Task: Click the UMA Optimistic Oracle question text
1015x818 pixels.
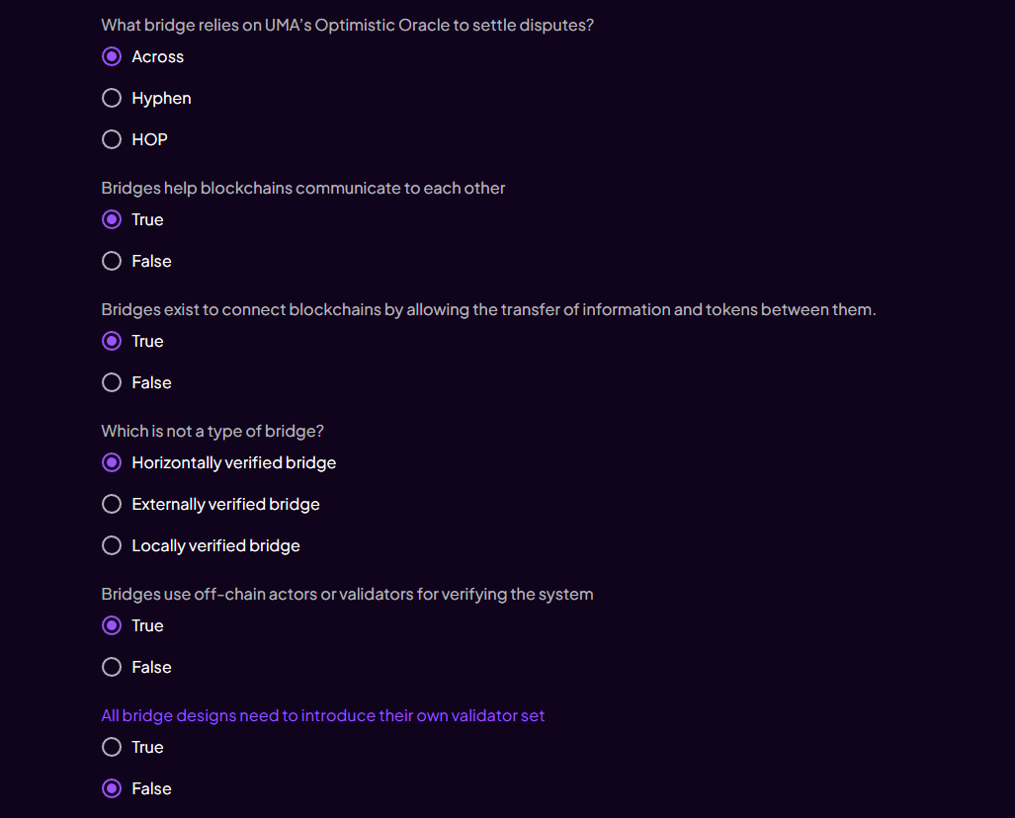Action: click(x=348, y=26)
